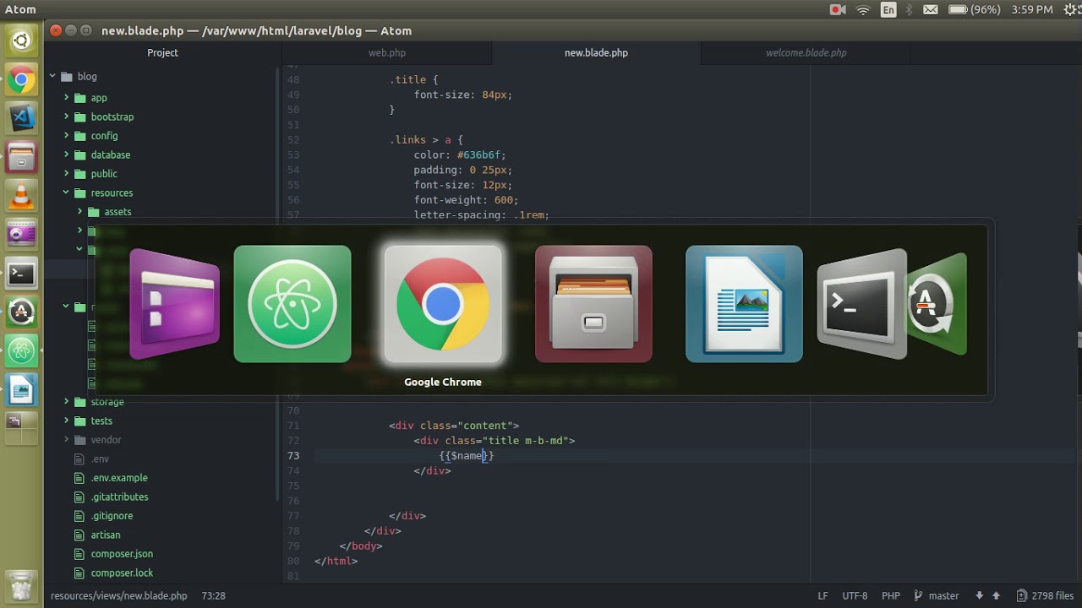Viewport: 1082px width, 608px height.
Task: Collapse the blog root folder
Action: coord(52,76)
